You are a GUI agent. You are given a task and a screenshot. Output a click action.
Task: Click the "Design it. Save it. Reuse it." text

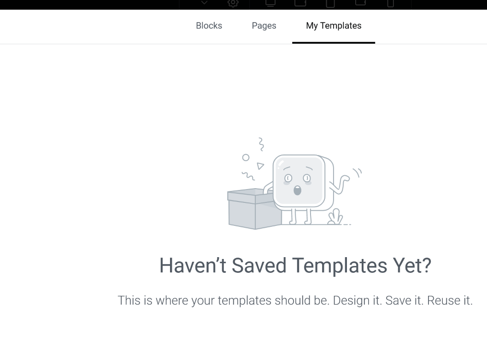pos(403,300)
